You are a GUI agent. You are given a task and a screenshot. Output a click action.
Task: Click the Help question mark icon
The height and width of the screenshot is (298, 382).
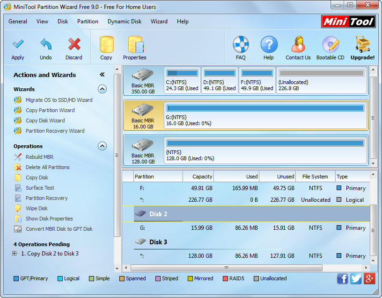click(x=269, y=44)
